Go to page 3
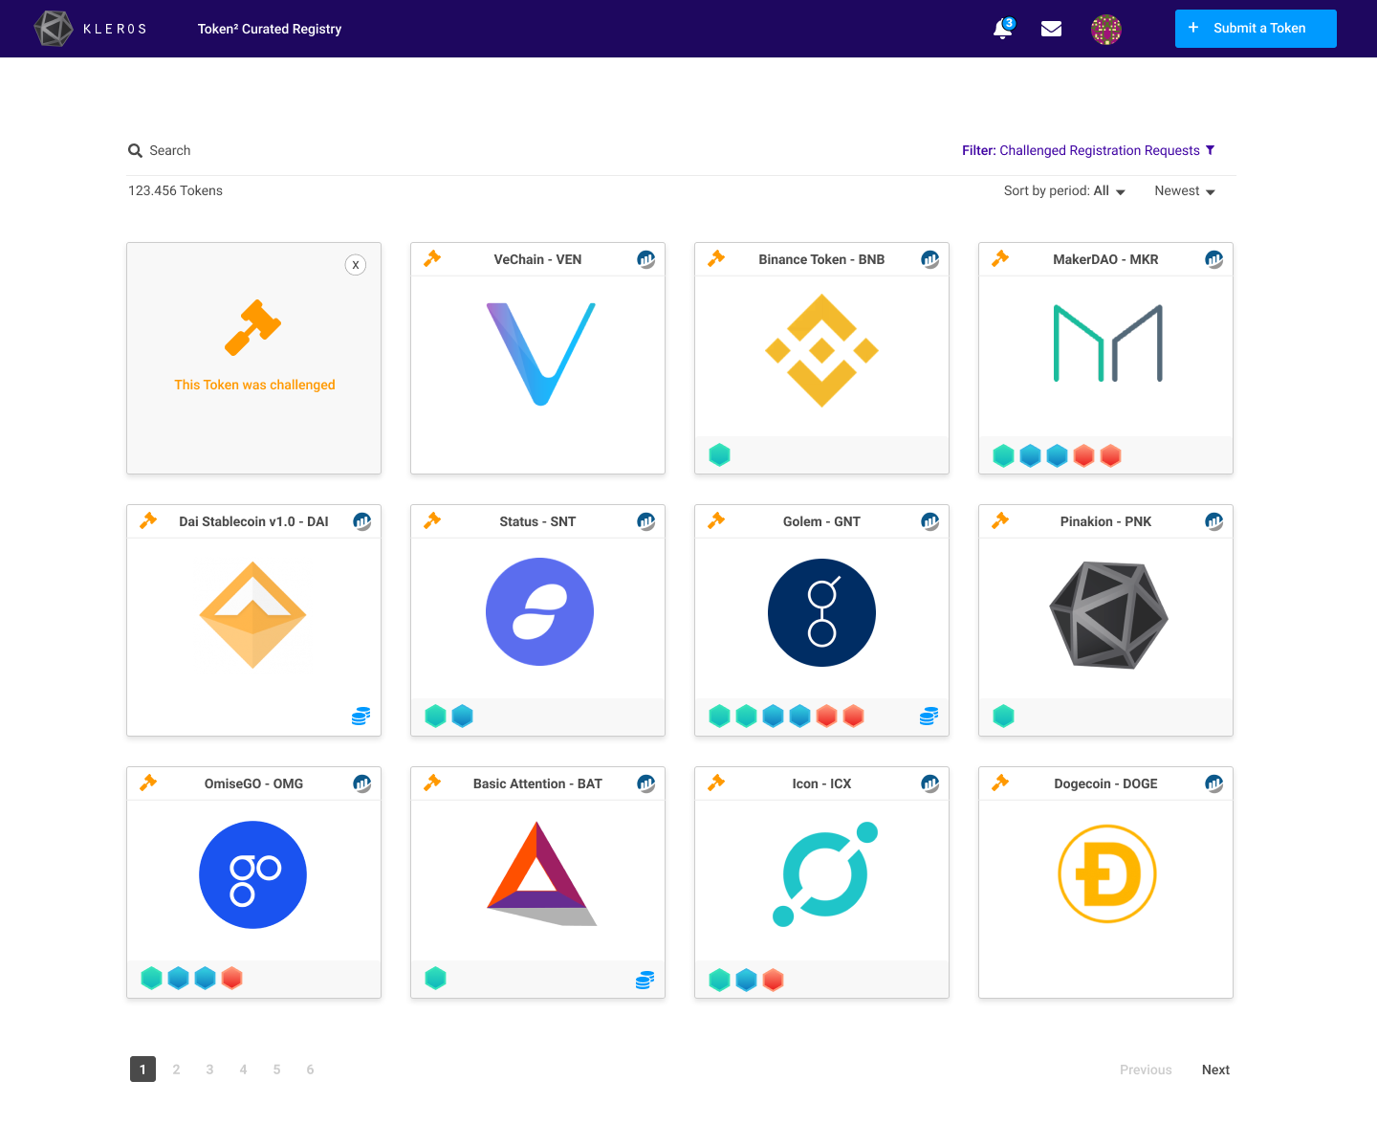 [209, 1070]
